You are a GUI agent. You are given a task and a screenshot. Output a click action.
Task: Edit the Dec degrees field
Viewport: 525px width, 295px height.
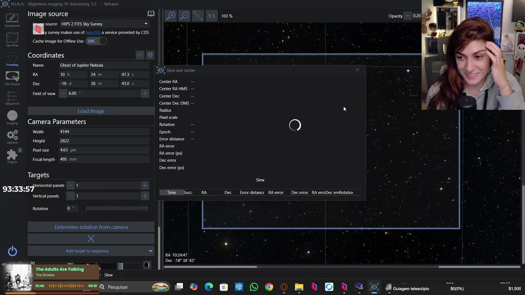click(x=73, y=84)
